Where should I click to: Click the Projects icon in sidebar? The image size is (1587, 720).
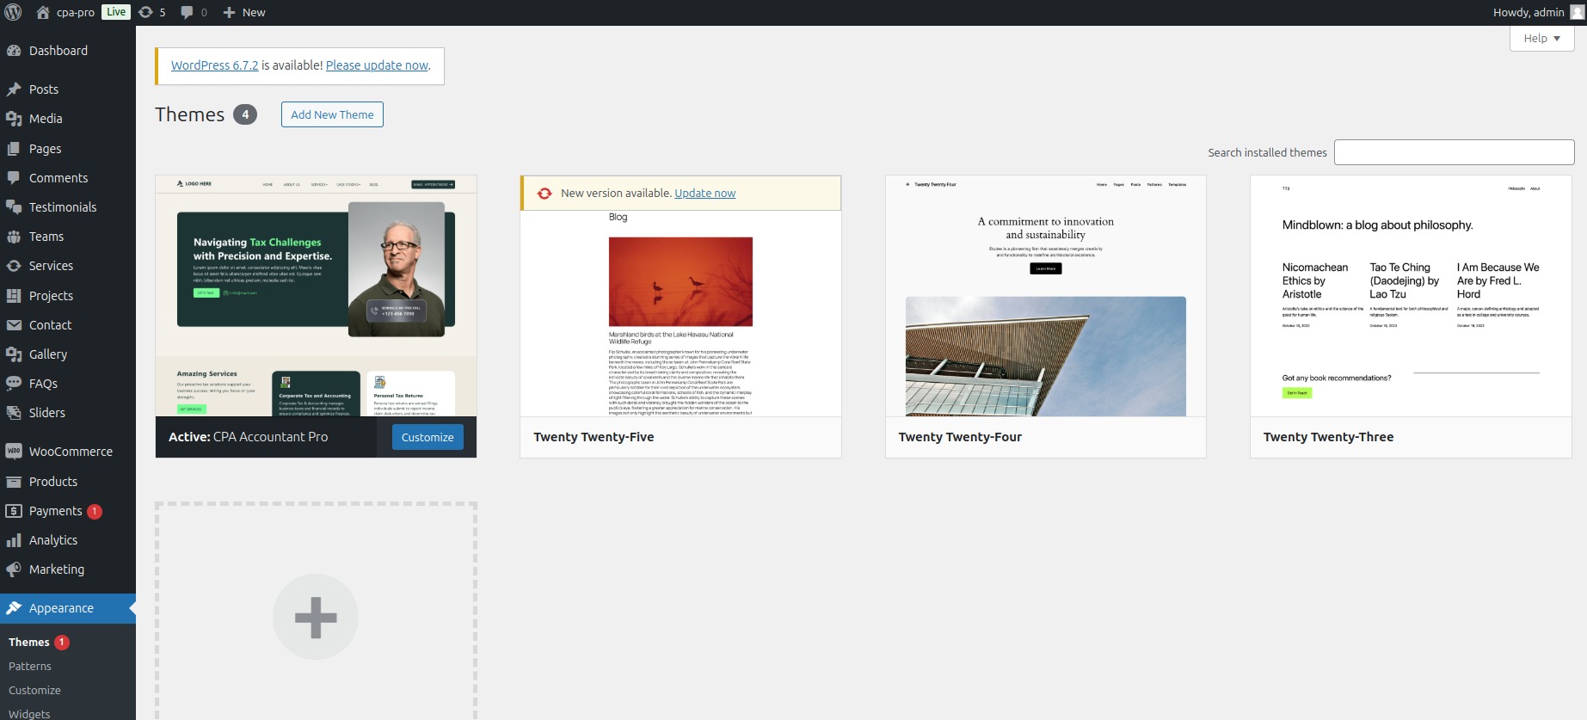(x=14, y=296)
